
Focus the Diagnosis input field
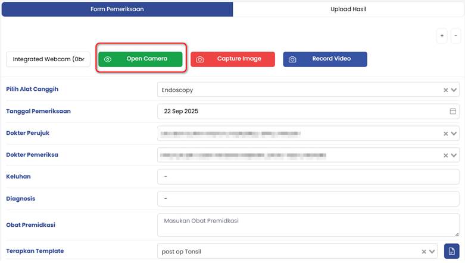tap(308, 199)
